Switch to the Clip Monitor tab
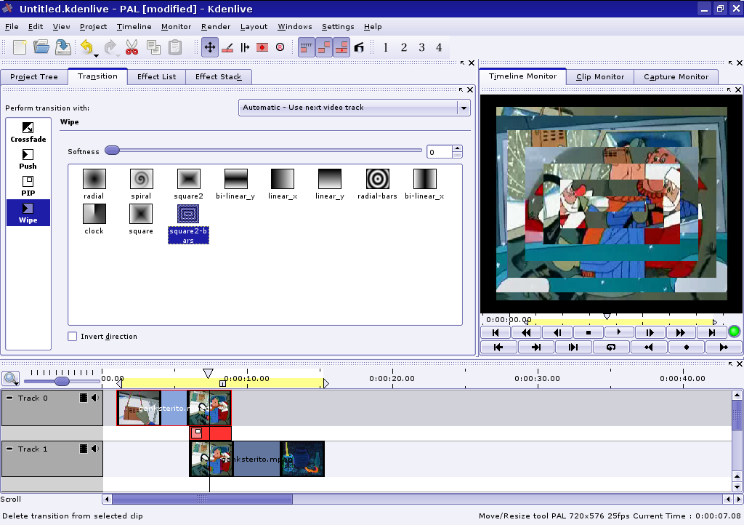Viewport: 744px width, 525px height. tap(599, 76)
